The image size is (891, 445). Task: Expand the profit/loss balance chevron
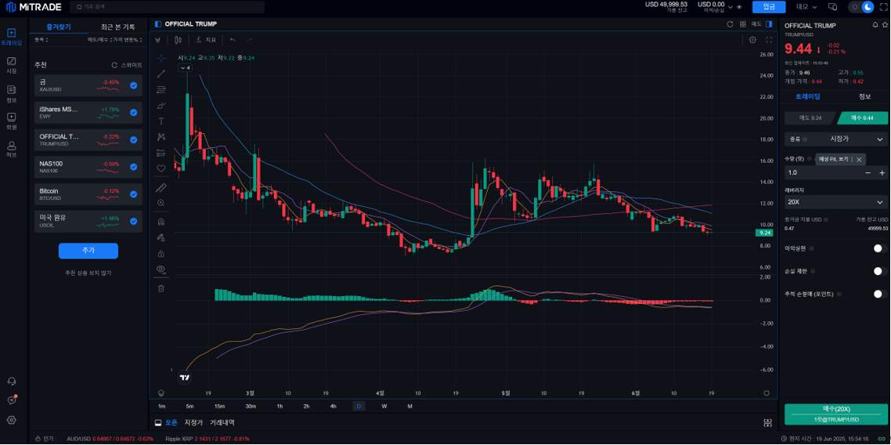pyautogui.click(x=730, y=7)
